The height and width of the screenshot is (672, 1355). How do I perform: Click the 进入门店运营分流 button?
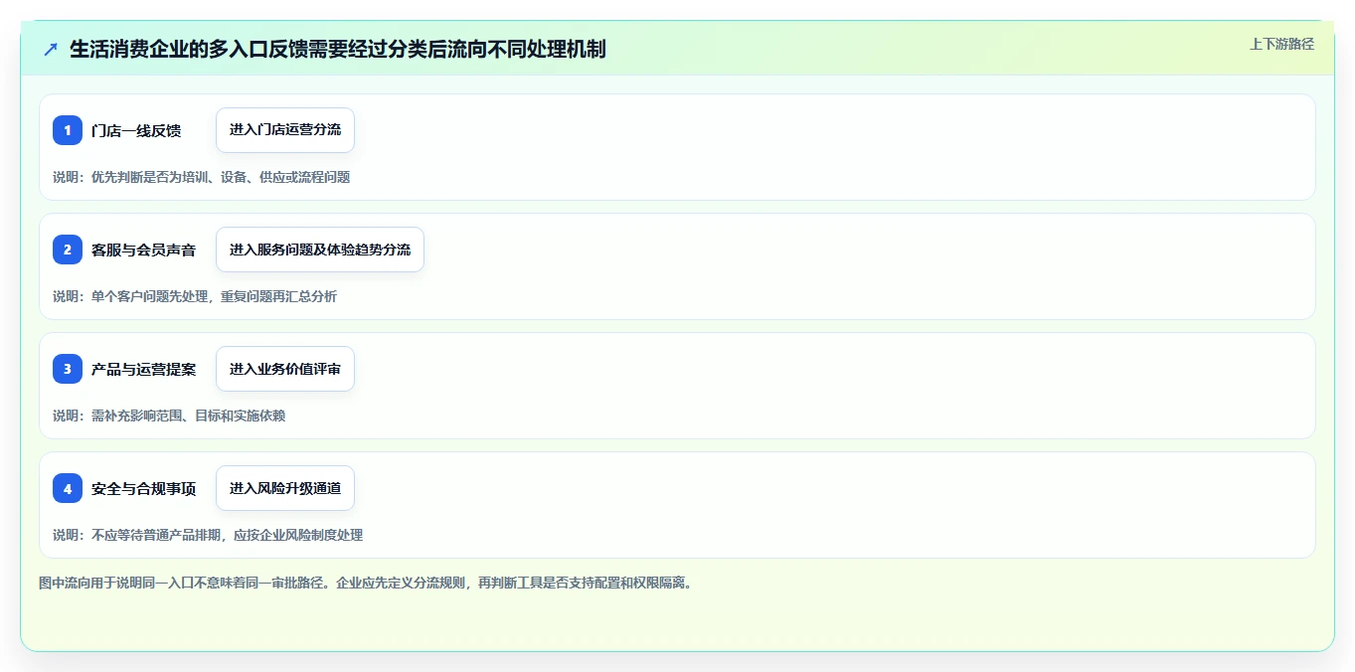(285, 130)
